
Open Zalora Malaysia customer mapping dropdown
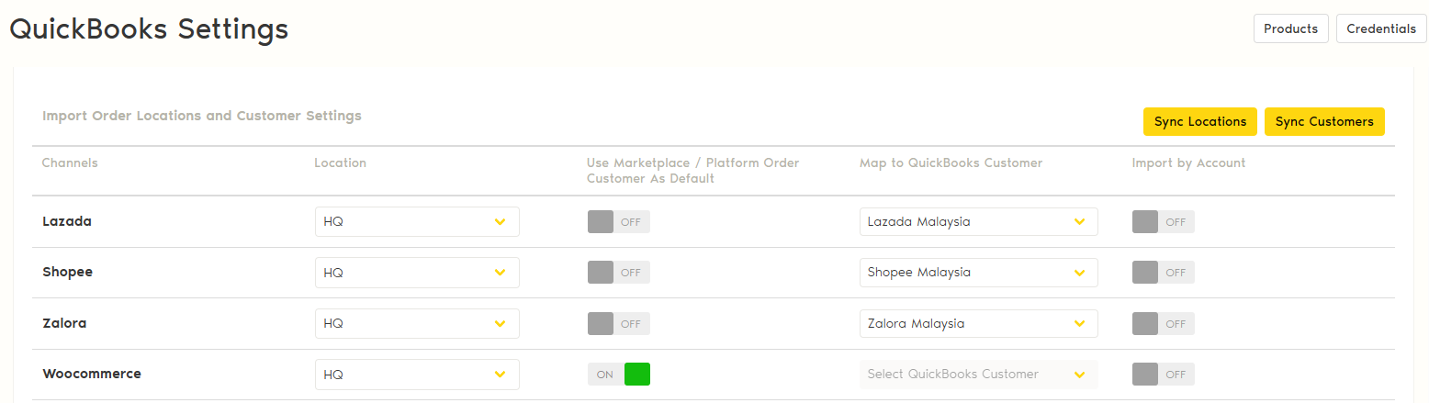978,323
